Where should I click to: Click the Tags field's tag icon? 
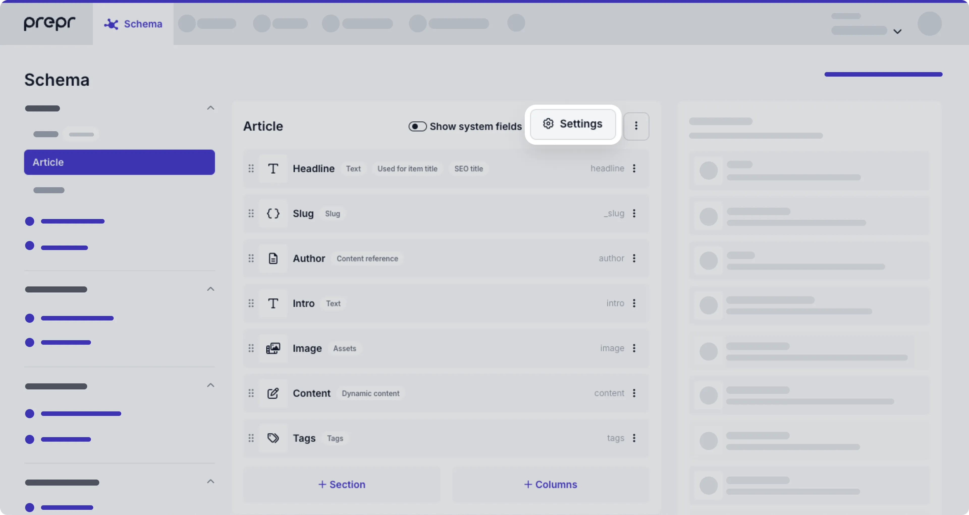click(273, 438)
